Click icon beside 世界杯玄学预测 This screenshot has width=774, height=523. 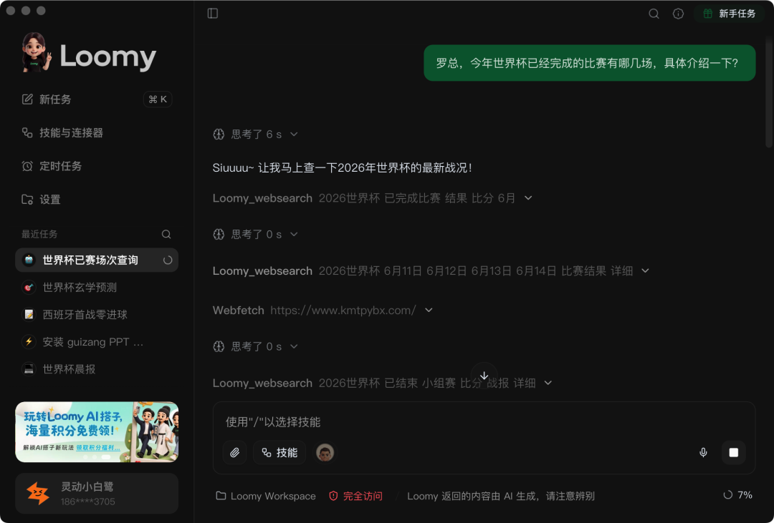tap(29, 288)
